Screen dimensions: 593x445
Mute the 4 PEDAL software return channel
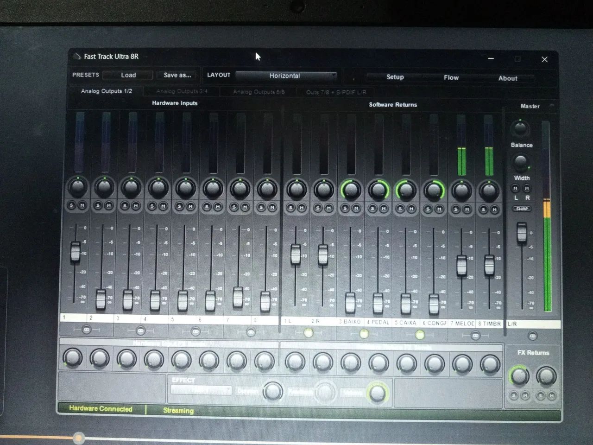click(384, 209)
